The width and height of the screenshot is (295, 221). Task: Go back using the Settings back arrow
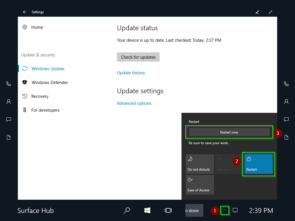pyautogui.click(x=25, y=12)
